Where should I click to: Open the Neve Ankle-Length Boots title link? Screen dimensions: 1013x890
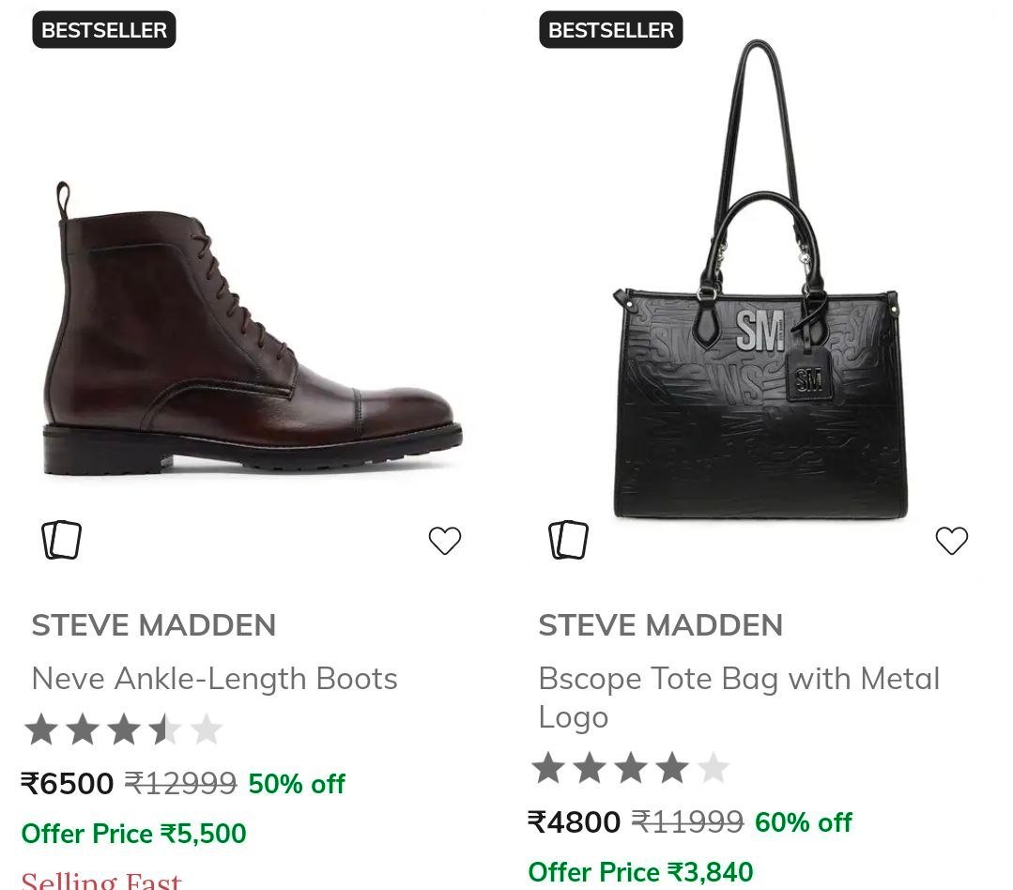tap(214, 678)
